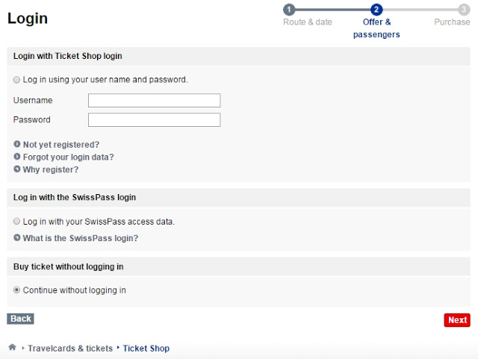Click the Back button
The width and height of the screenshot is (478, 359).
20,319
